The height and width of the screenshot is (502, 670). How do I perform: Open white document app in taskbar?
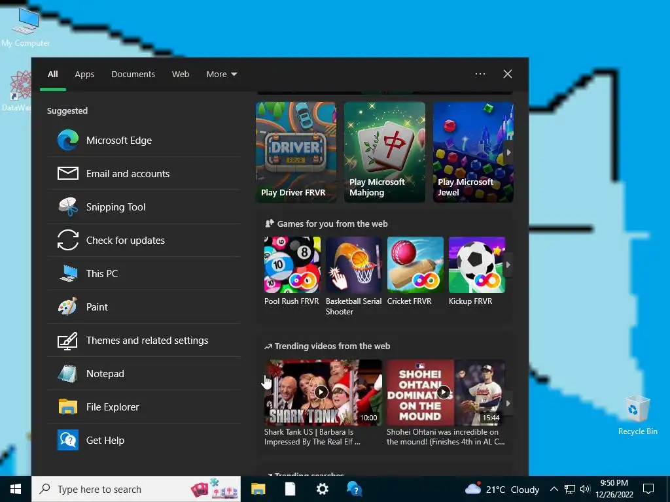coord(290,489)
